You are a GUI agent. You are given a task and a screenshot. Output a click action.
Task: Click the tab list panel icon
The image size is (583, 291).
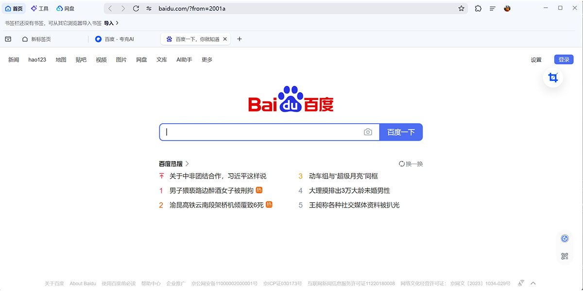coord(8,39)
